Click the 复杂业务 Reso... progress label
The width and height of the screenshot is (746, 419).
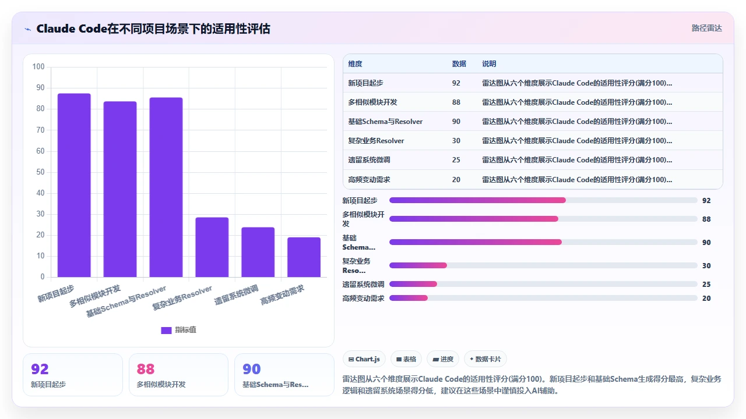click(x=356, y=266)
